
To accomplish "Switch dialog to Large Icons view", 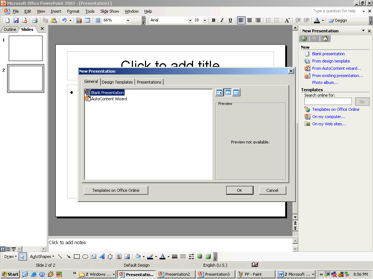I will (219, 93).
